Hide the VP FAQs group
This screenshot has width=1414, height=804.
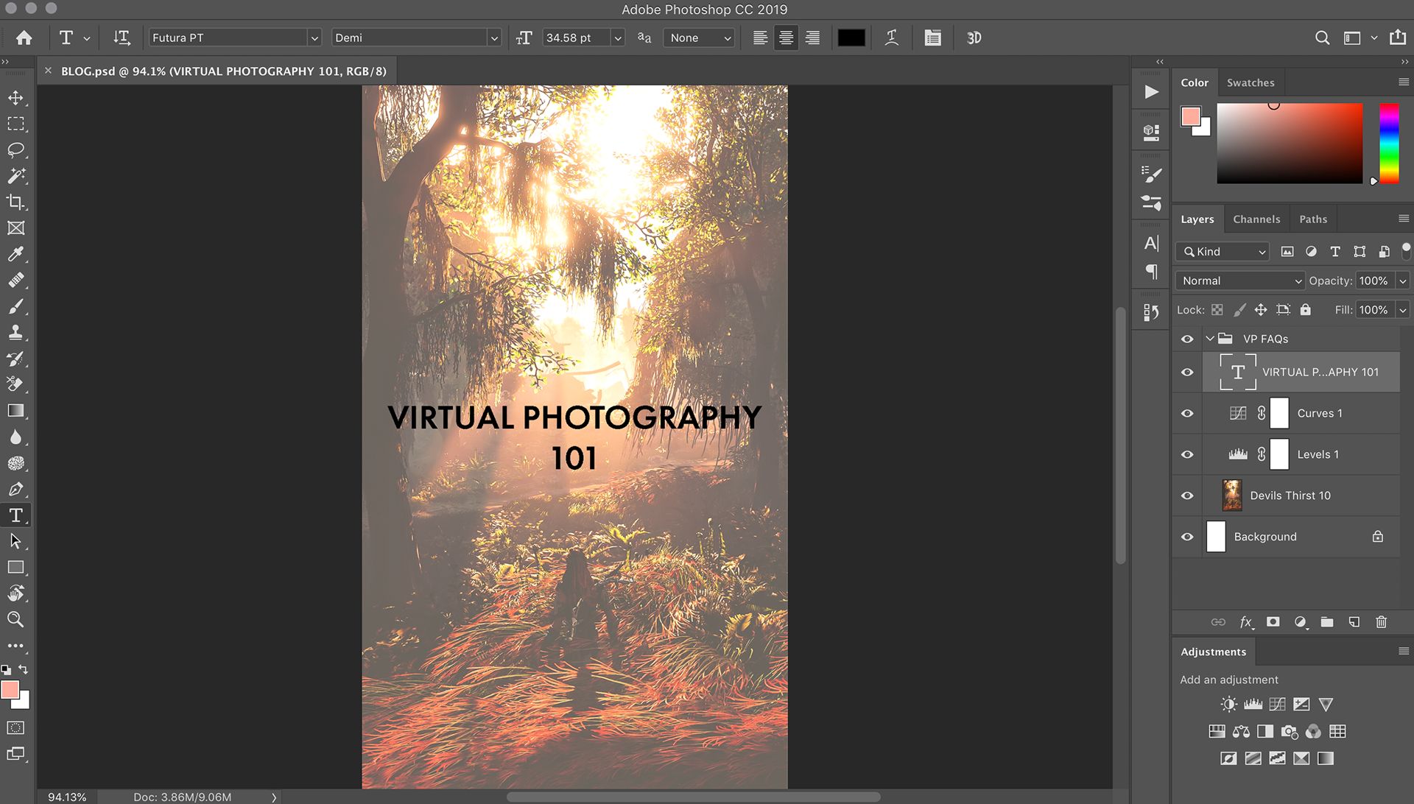[1187, 339]
